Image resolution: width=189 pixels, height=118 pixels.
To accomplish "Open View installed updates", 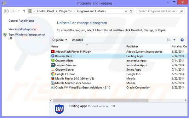I will [x=22, y=29].
